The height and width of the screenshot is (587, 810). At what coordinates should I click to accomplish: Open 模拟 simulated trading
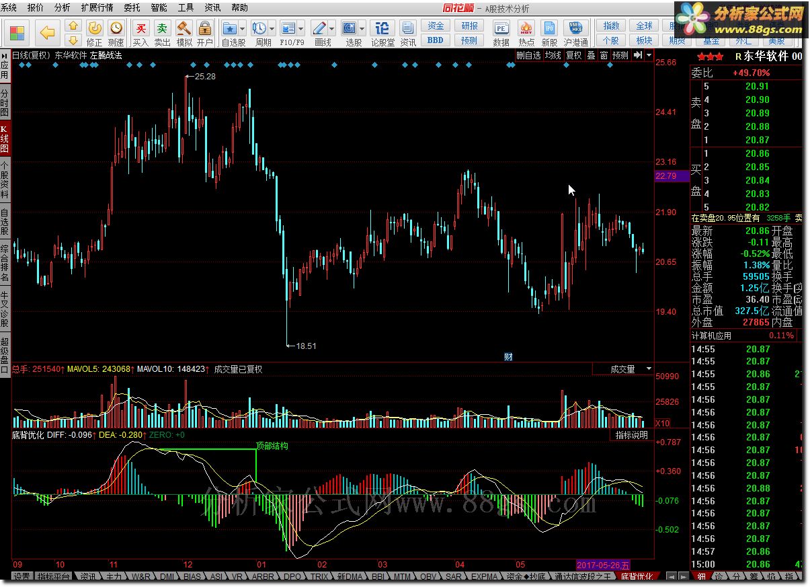[x=184, y=33]
